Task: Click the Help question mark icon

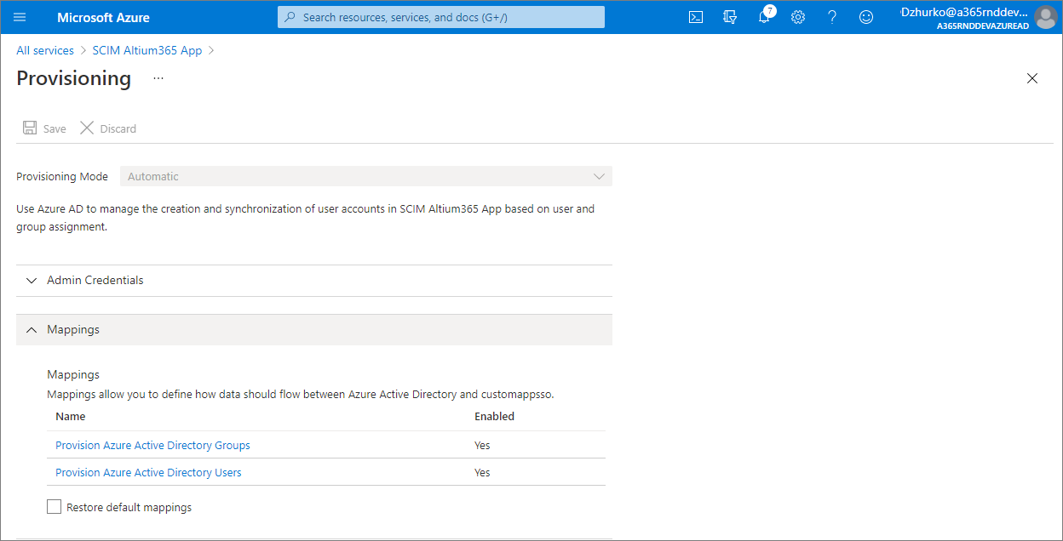Action: pos(832,17)
